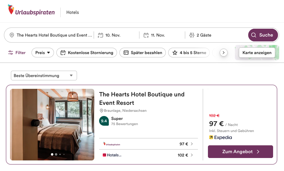Expand the Beste Übereinstimmung sort dropdown
The width and height of the screenshot is (284, 171).
(x=44, y=76)
